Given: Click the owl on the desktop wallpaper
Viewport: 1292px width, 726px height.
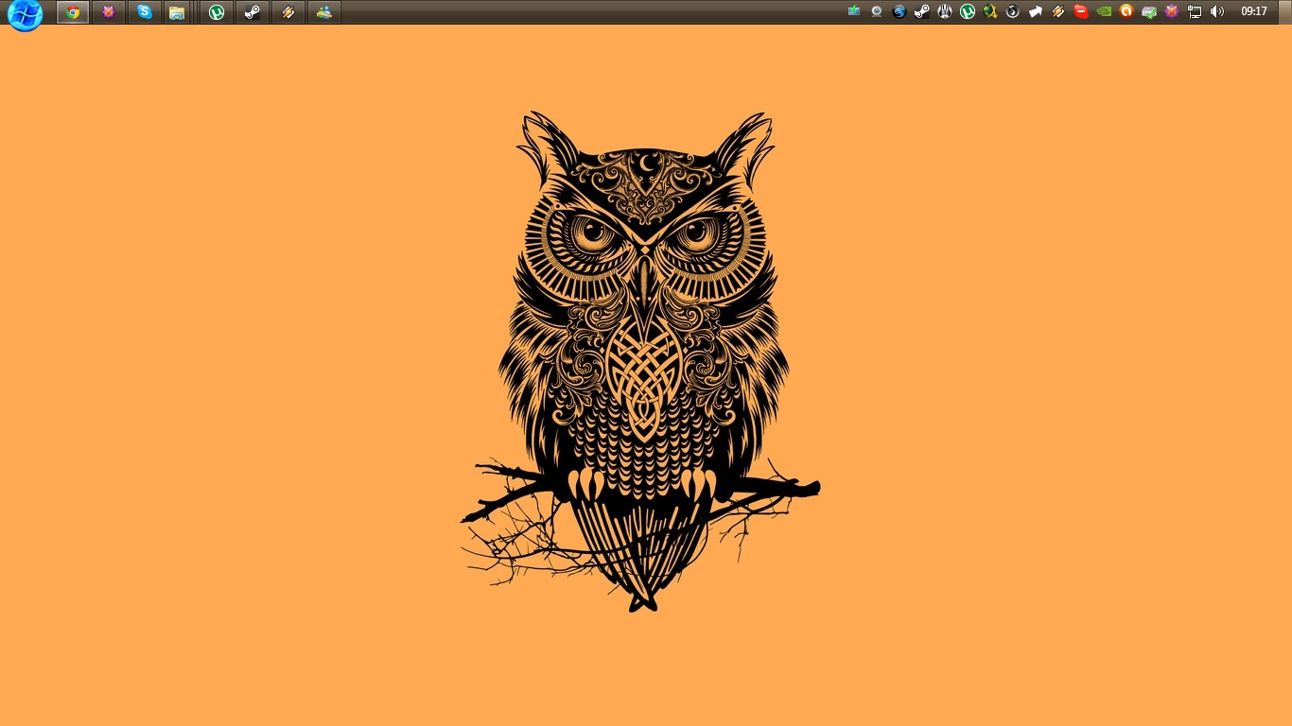Looking at the screenshot, I should pyautogui.click(x=643, y=359).
